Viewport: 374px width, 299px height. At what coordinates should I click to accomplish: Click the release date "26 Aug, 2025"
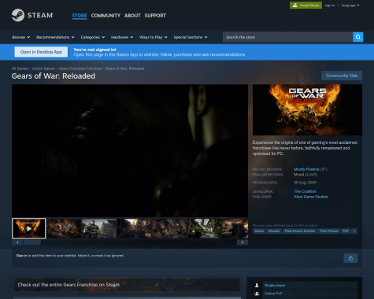point(305,183)
